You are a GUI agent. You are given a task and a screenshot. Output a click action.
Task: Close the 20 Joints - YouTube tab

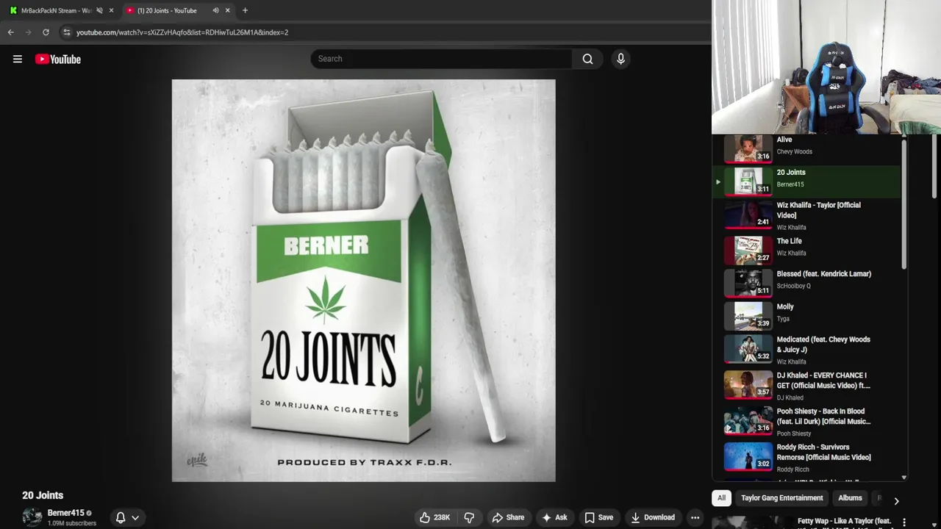pos(227,10)
